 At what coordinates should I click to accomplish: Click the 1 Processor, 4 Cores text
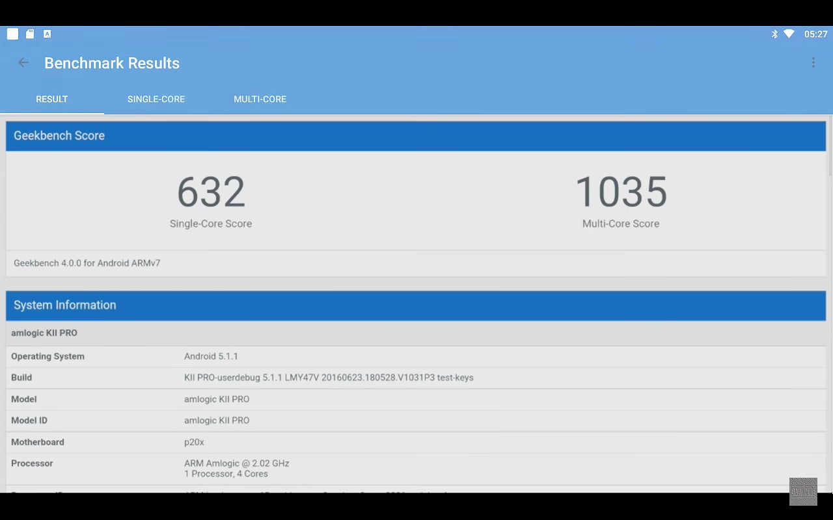pos(226,474)
